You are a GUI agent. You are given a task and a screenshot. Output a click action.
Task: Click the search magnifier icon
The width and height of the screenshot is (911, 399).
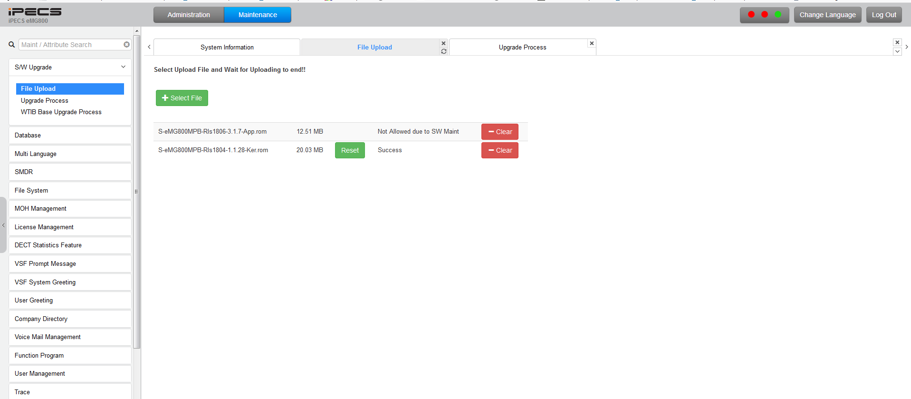click(12, 45)
